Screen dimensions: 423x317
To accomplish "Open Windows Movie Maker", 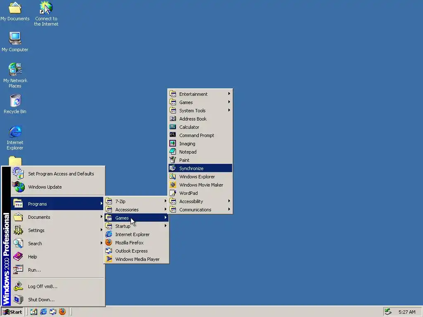I will [x=200, y=185].
